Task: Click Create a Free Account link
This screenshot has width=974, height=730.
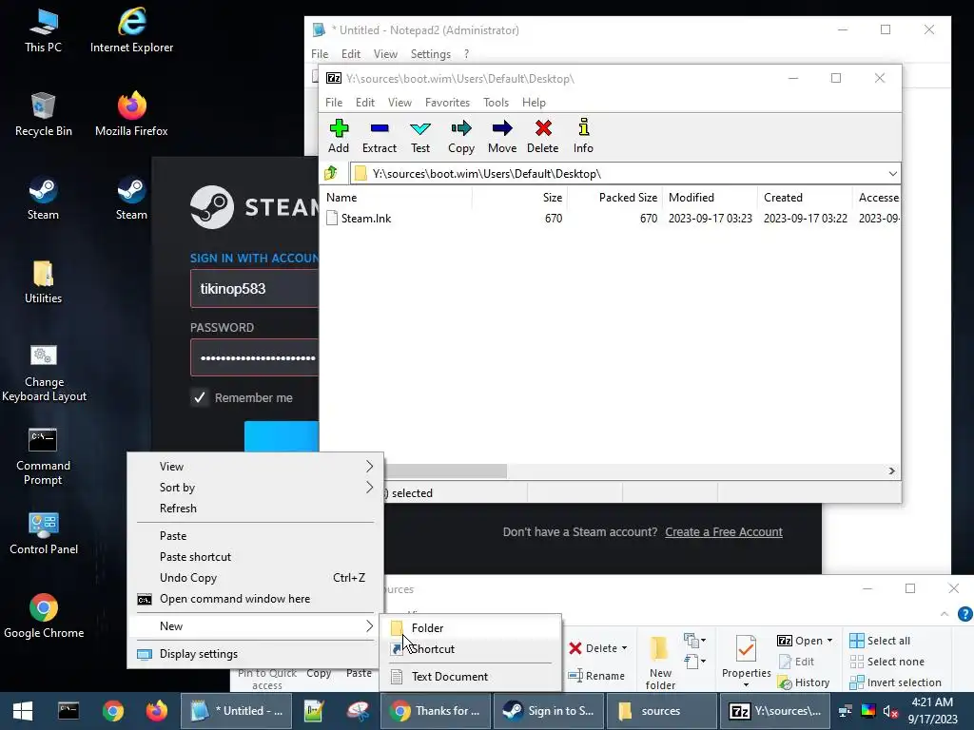Action: pyautogui.click(x=724, y=532)
